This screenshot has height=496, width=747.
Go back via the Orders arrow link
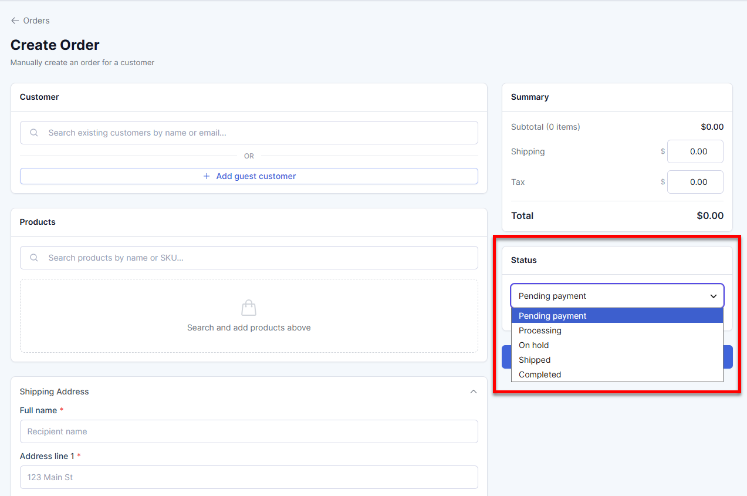click(30, 21)
